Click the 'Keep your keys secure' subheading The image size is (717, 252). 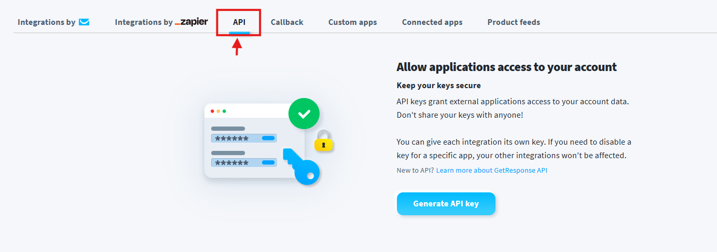coord(438,86)
